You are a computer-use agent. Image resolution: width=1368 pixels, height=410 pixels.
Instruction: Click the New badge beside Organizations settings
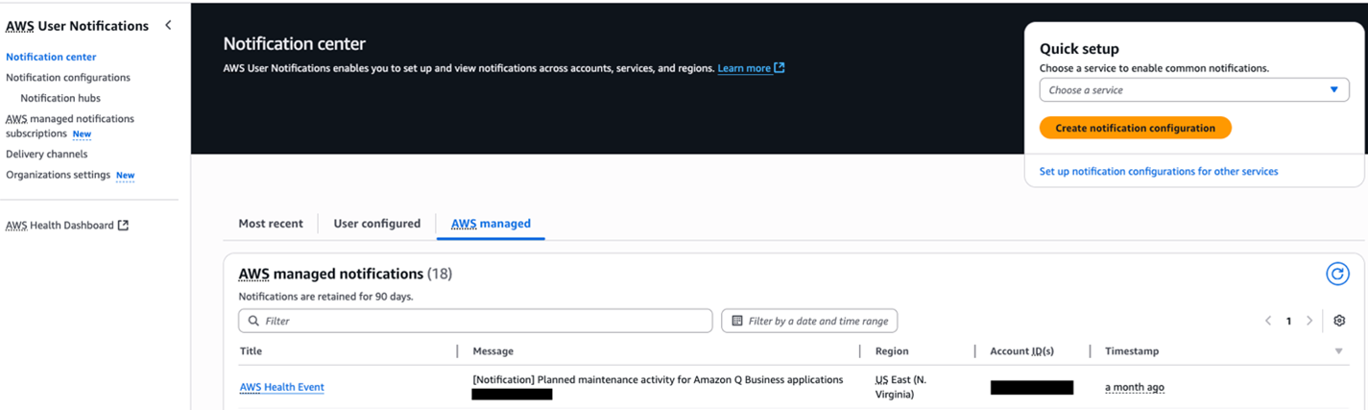tap(126, 176)
